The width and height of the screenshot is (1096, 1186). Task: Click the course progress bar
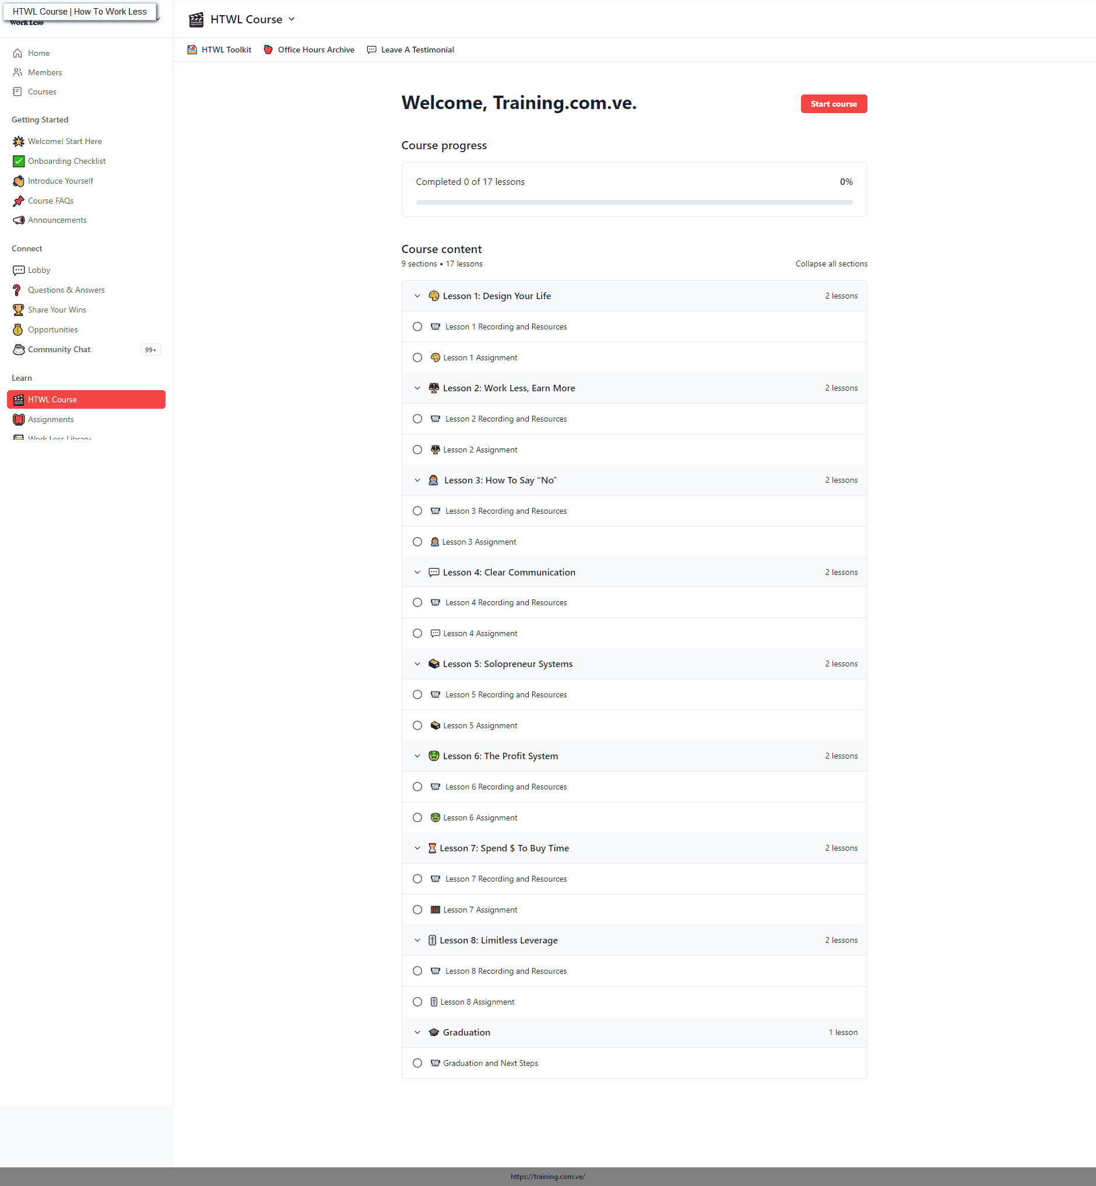(634, 202)
